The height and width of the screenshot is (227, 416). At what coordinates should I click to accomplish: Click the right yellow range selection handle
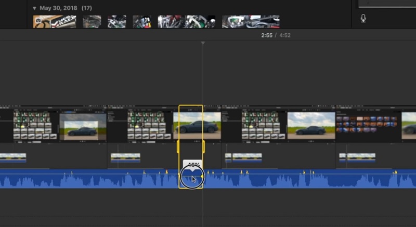point(203,146)
